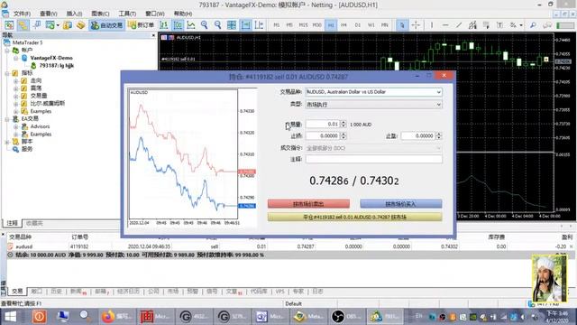Expand the 震荡 indicators folder

16,88
